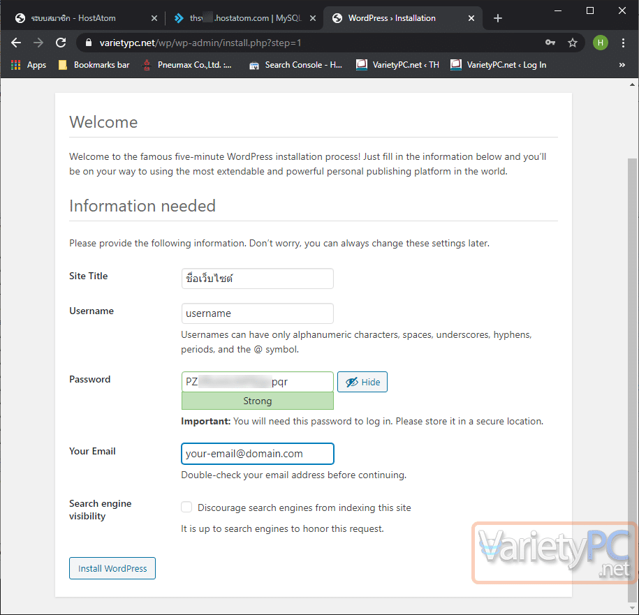Hide the password with Hide button
This screenshot has width=639, height=615.
coord(362,382)
